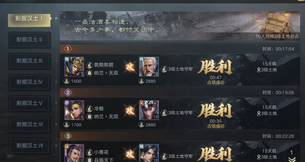Select the 割据汉土 I tab
The width and height of the screenshot is (305, 162).
tap(29, 20)
